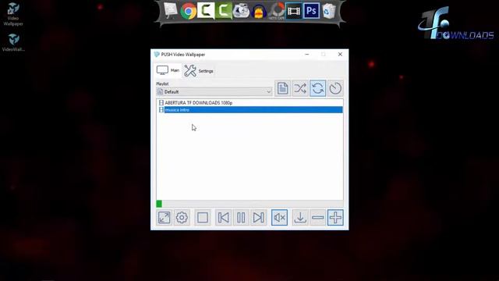Open the white Camtasia icon in dock
This screenshot has height=281, width=499.
pyautogui.click(x=206, y=11)
